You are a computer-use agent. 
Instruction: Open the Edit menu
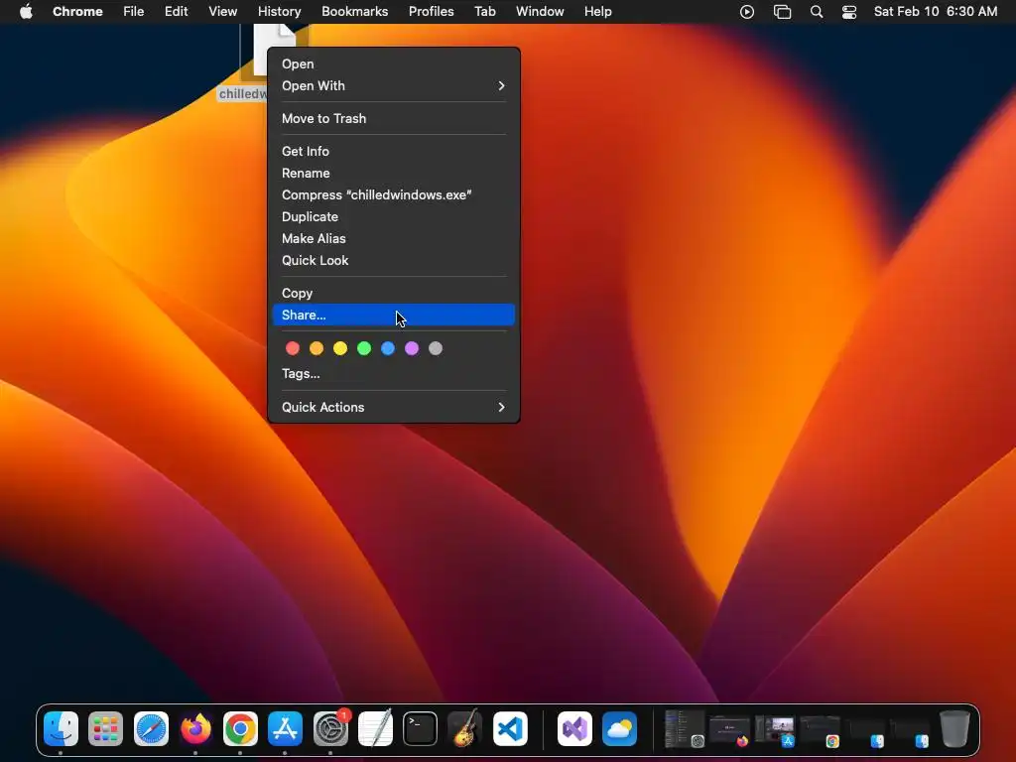point(176,12)
